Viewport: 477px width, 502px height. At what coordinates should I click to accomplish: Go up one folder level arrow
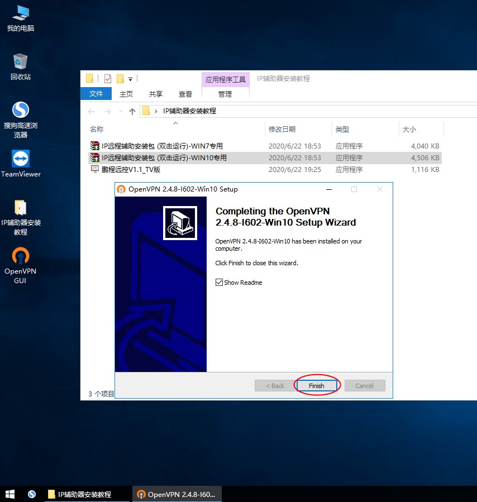(x=132, y=112)
